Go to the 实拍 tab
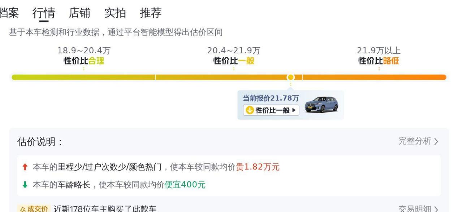 click(x=115, y=13)
